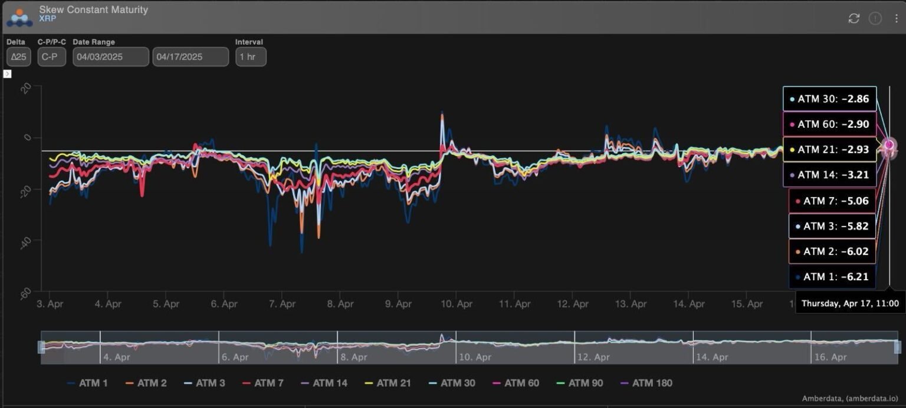
Task: Open the C-P/P-C selector
Action: [x=51, y=57]
